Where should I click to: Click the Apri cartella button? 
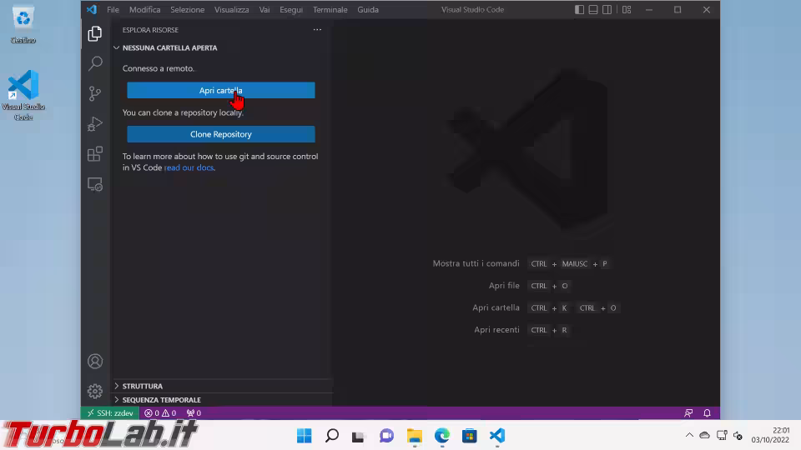[220, 90]
